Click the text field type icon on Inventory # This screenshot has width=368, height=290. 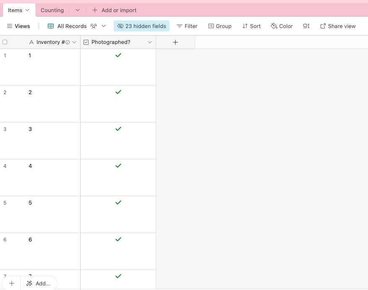pyautogui.click(x=31, y=42)
